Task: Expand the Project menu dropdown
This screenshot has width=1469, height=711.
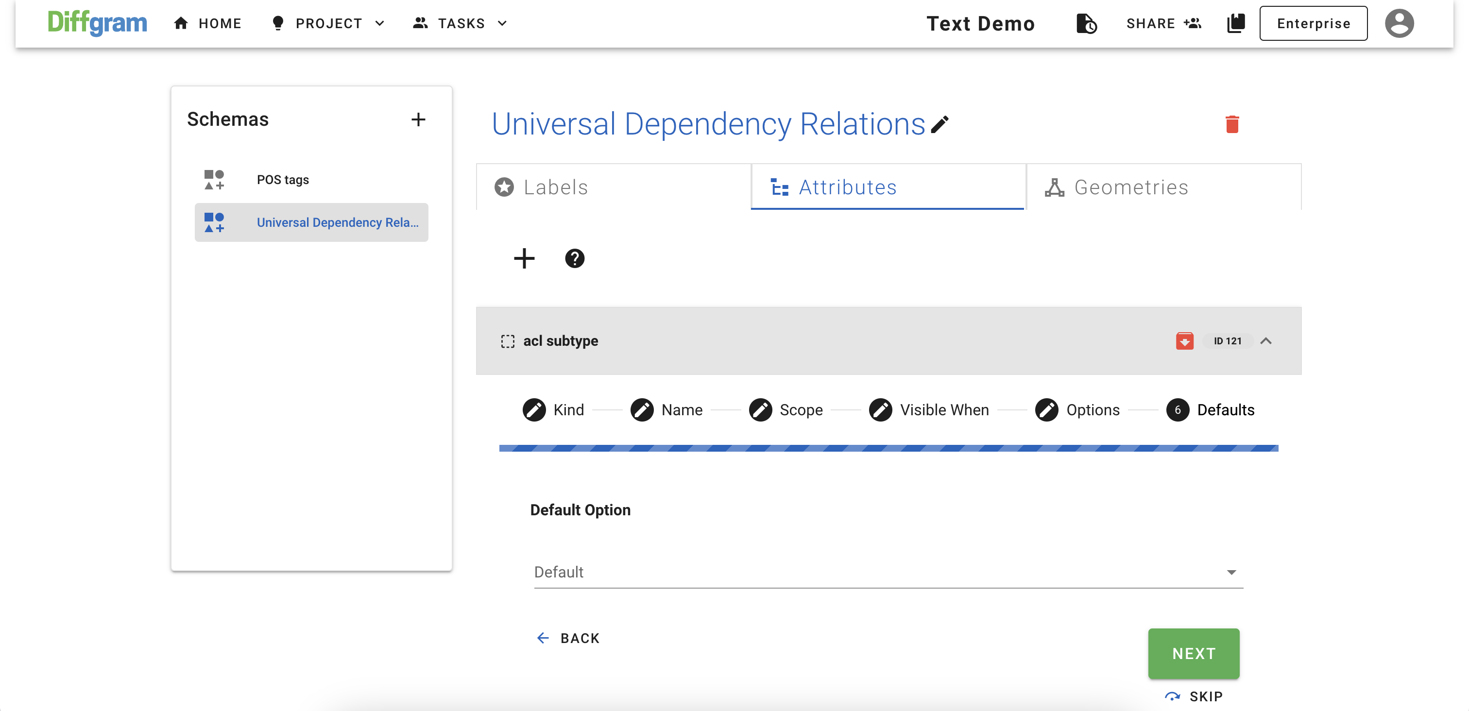Action: coord(328,23)
